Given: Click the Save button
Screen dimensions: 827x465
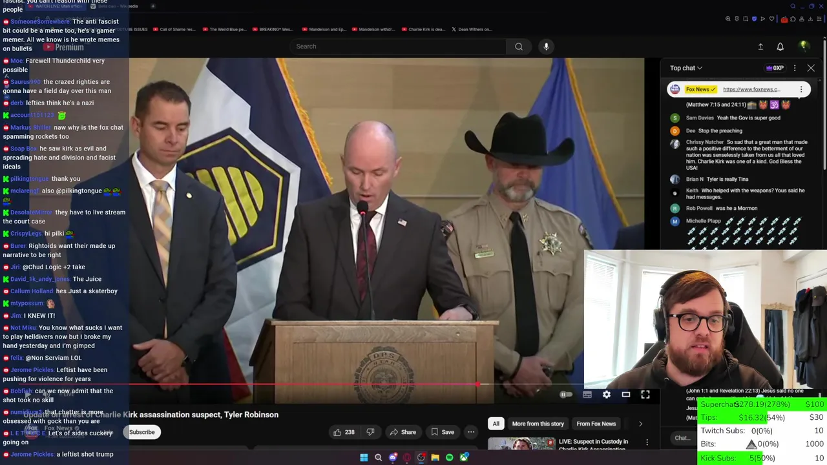Looking at the screenshot, I should pos(443,432).
